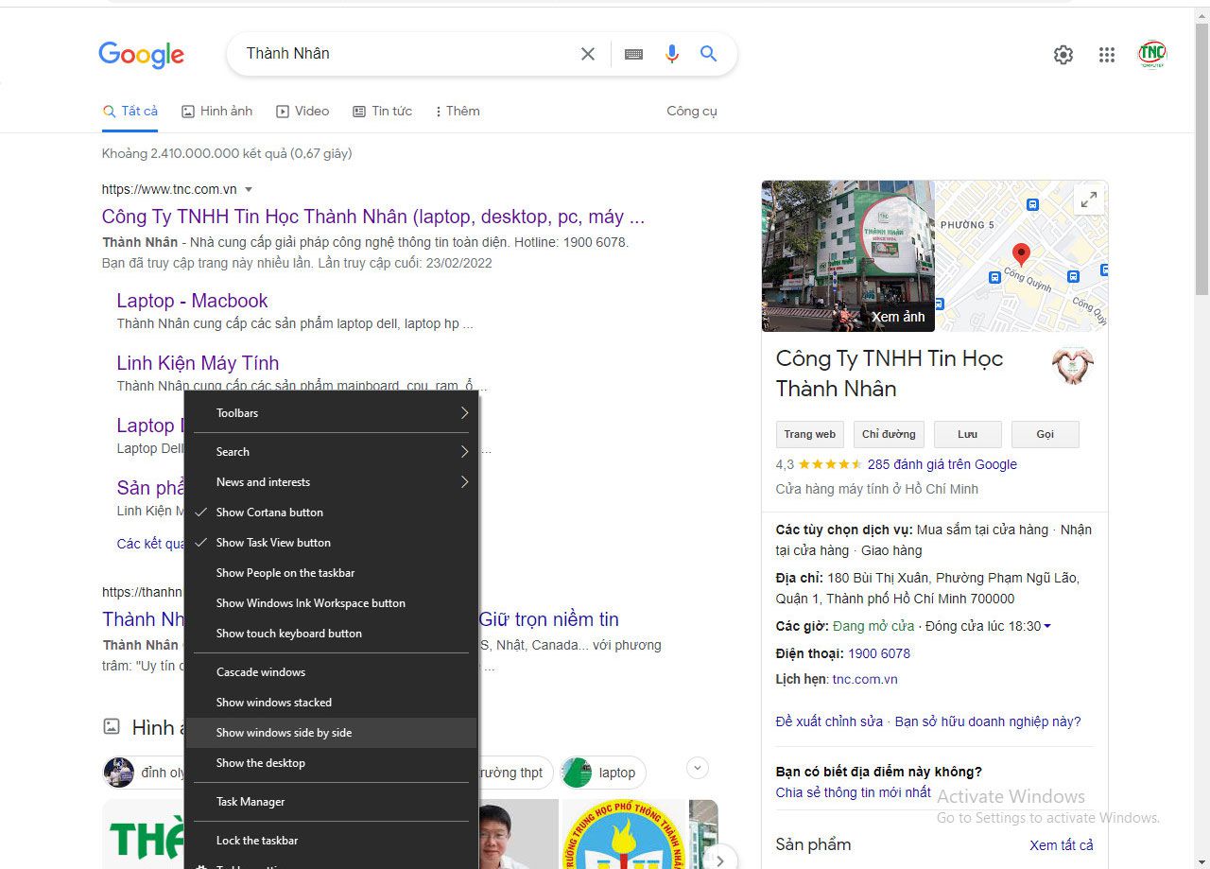Viewport: 1210px width, 869px height.
Task: Click the Chỉ đường directions button
Action: coord(889,434)
